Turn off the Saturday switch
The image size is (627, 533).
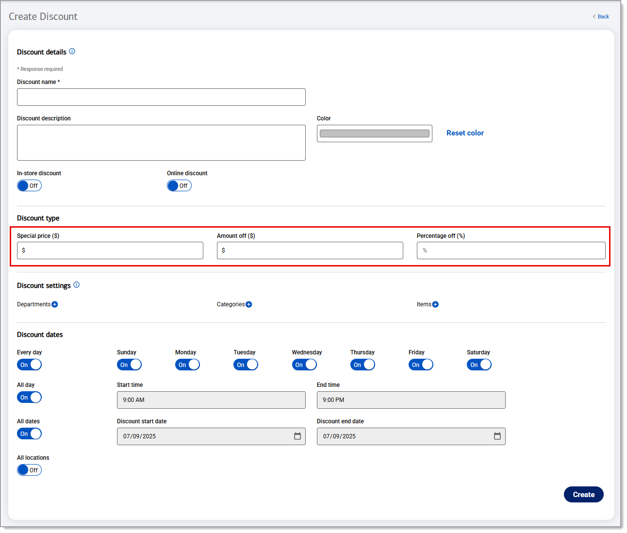pos(479,365)
